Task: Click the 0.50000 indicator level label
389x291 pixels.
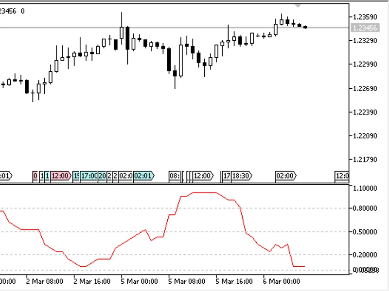Action: coord(365,232)
